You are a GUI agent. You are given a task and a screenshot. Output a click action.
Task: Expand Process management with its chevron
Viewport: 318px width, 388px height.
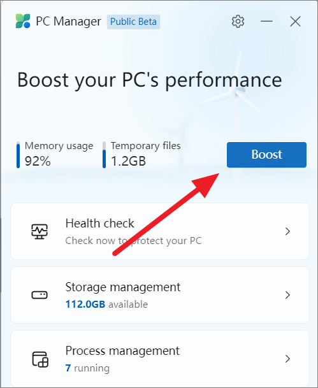pyautogui.click(x=287, y=359)
